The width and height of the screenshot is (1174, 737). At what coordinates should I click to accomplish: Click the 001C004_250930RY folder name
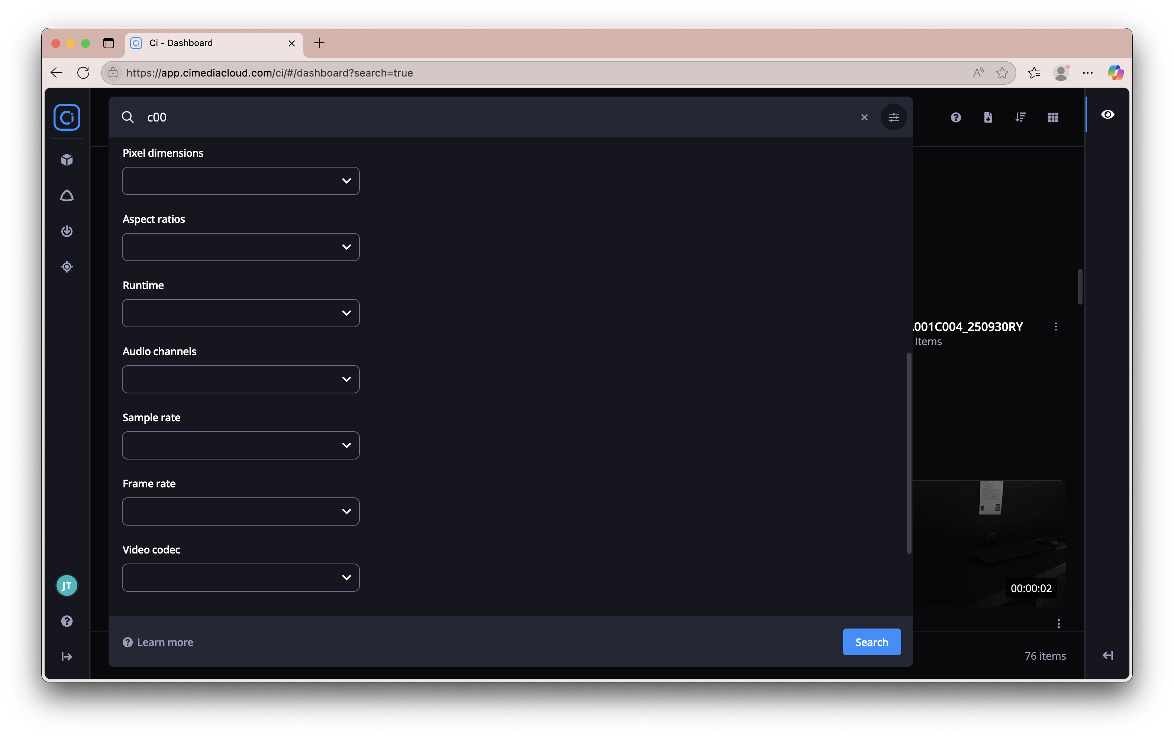click(968, 327)
